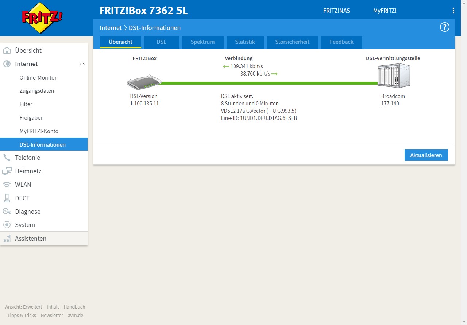This screenshot has height=325, width=467.
Task: Click the Assistenten wizard icon
Action: (7, 239)
